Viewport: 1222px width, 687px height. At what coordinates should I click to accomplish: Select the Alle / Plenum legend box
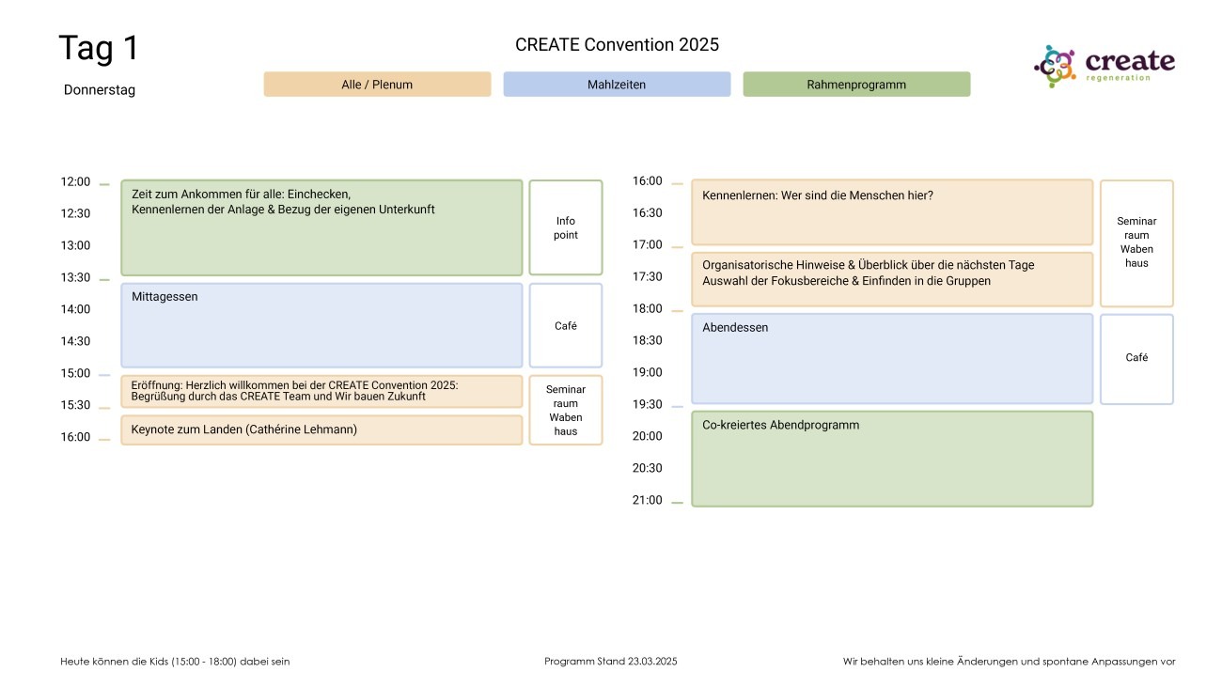click(377, 85)
